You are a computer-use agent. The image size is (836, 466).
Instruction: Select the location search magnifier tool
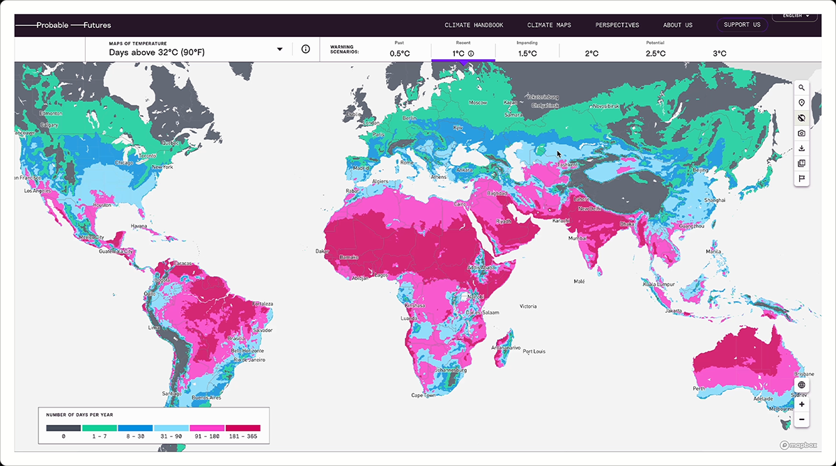(801, 87)
